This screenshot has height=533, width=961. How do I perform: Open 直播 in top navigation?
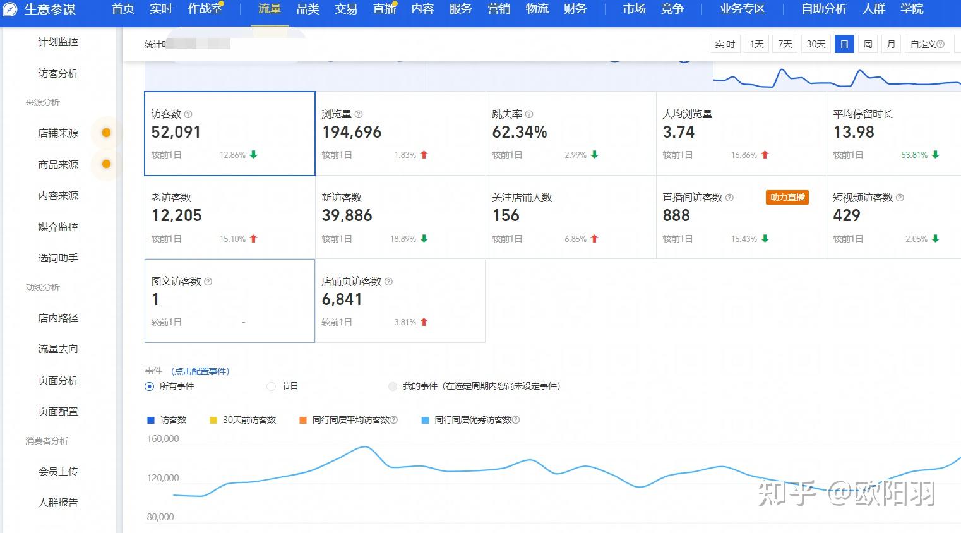tap(384, 9)
